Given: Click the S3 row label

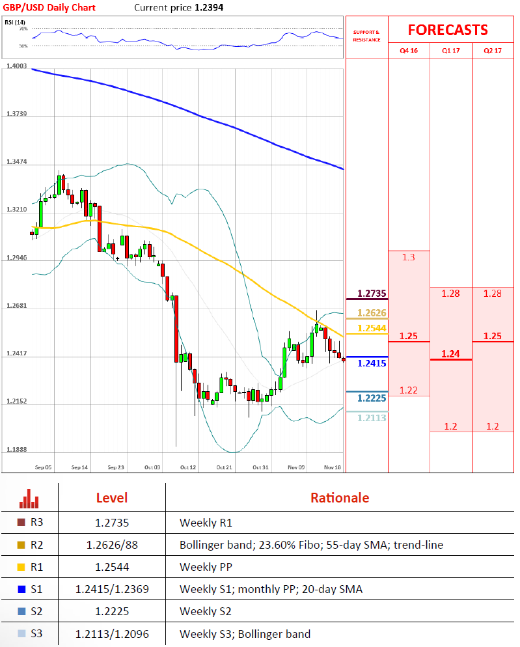Looking at the screenshot, I should point(36,633).
